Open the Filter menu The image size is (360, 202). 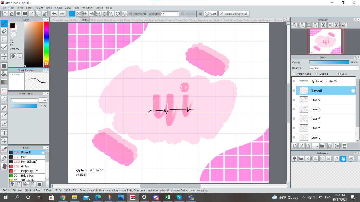(29, 8)
